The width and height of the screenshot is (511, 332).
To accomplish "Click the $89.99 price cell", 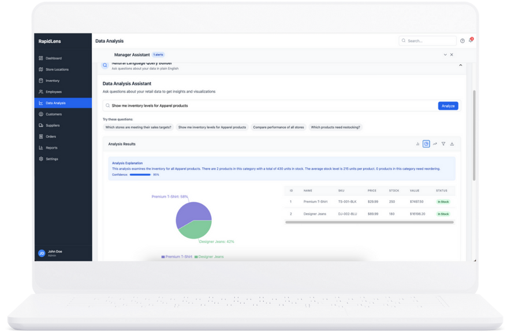I will (373, 214).
